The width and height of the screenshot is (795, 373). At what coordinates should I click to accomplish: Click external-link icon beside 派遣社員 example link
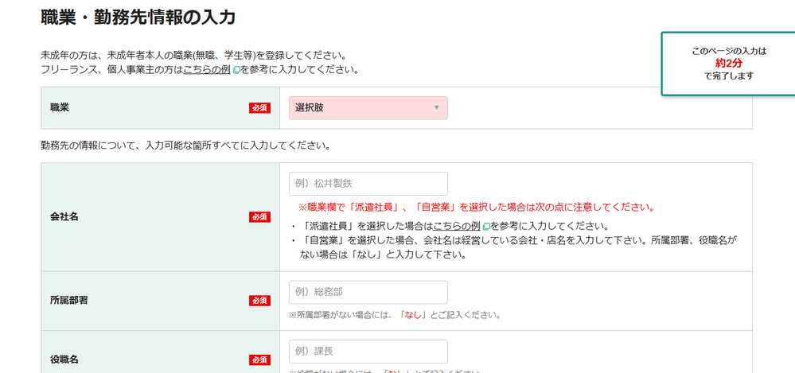pos(486,227)
